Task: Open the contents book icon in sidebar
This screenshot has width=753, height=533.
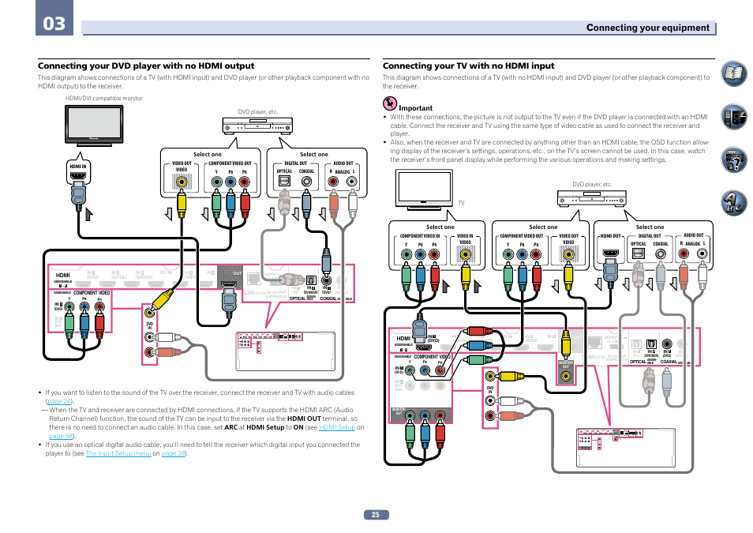Action: [734, 74]
